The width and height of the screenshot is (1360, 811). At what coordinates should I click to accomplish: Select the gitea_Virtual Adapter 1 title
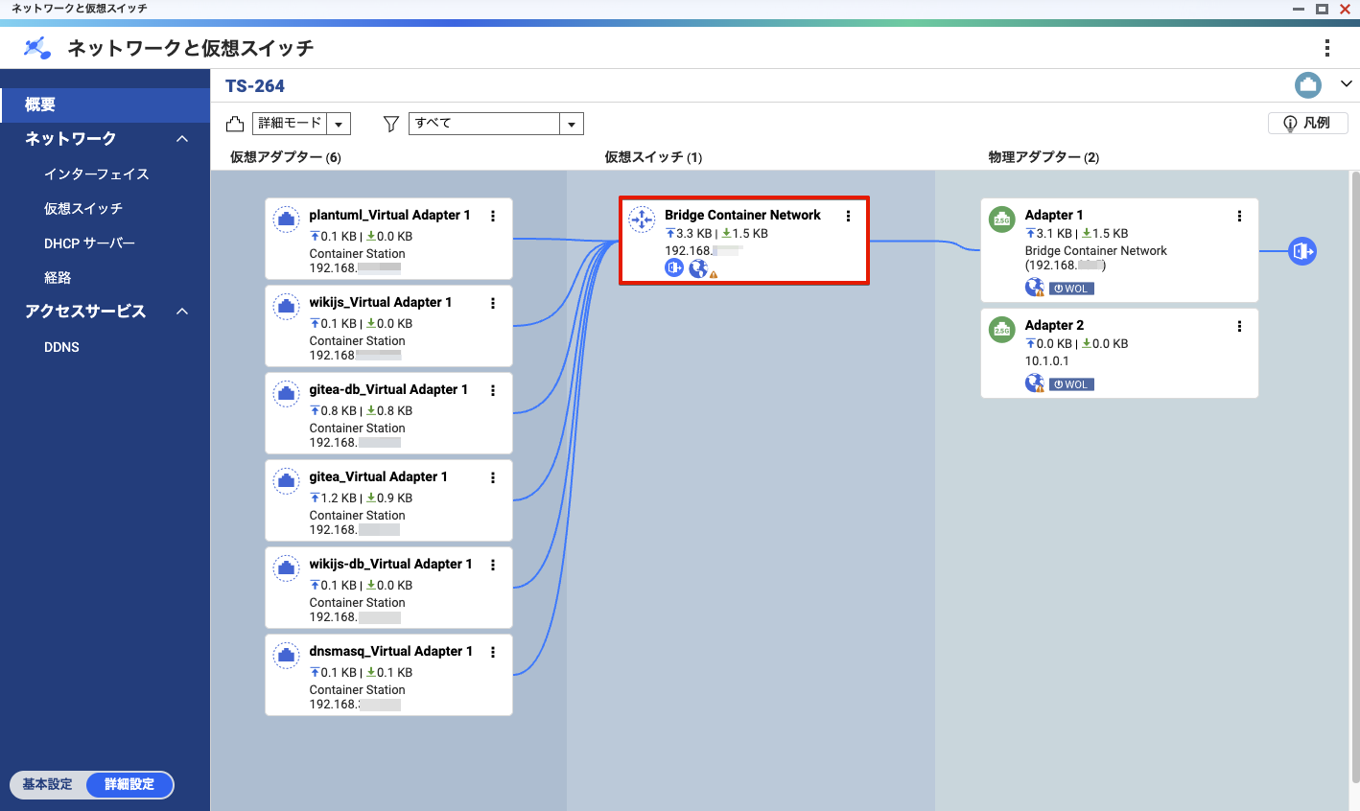pyautogui.click(x=378, y=476)
